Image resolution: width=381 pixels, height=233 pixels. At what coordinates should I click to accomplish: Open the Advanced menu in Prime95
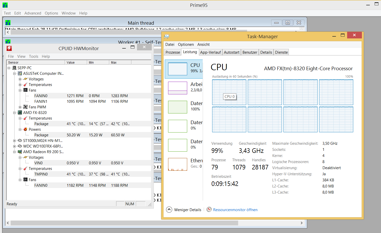coord(33,13)
